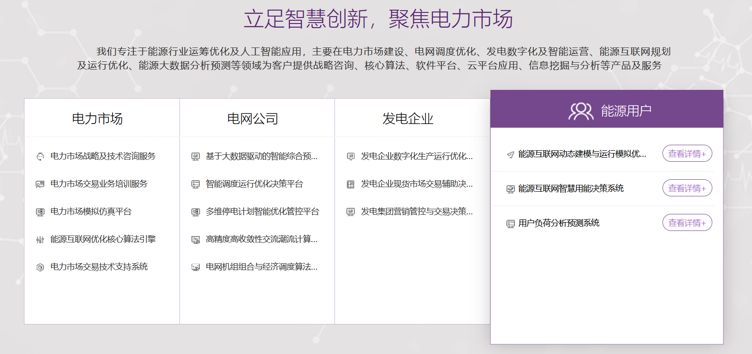Open 用户负荷分析预测系统 link
The height and width of the screenshot is (354, 752).
pos(559,223)
